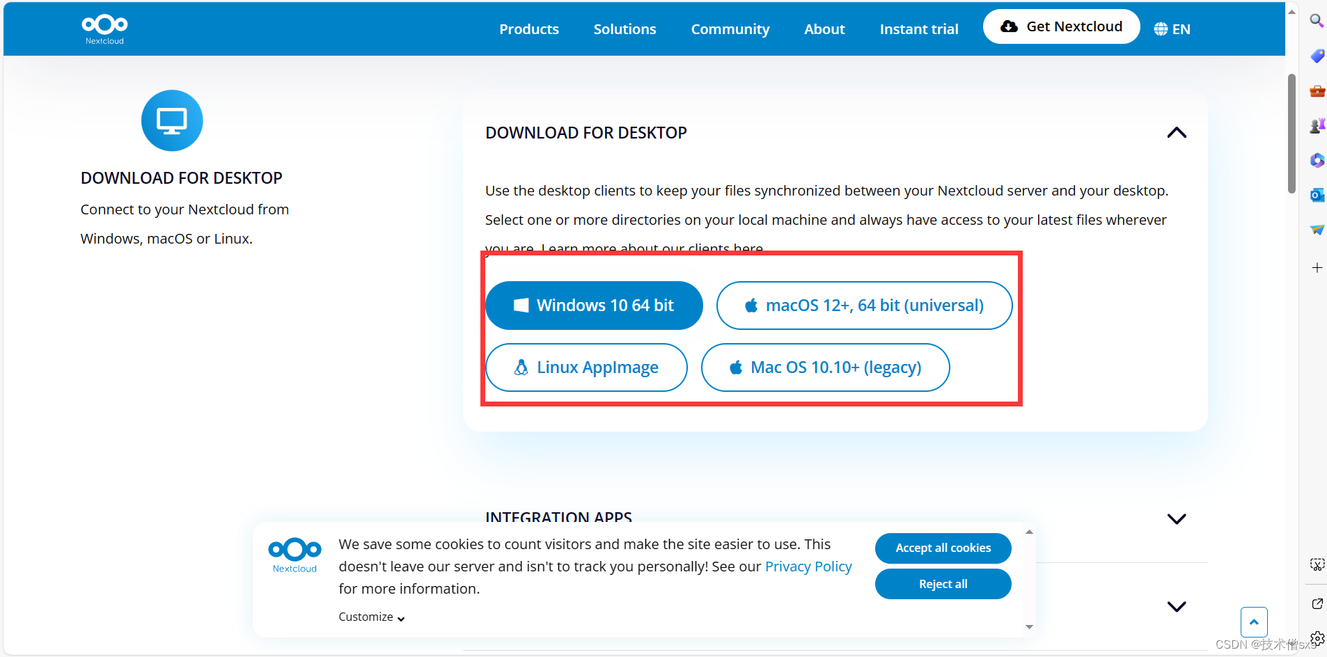Image resolution: width=1327 pixels, height=657 pixels.
Task: Click the open-in-new-window icon in sidebar
Action: (1317, 603)
